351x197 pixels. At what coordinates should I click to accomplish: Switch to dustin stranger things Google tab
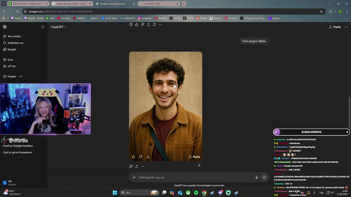(x=71, y=4)
